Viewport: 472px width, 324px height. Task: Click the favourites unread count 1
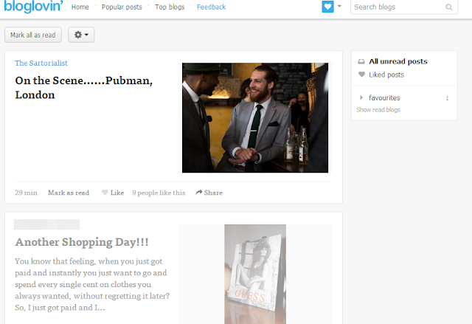click(447, 98)
